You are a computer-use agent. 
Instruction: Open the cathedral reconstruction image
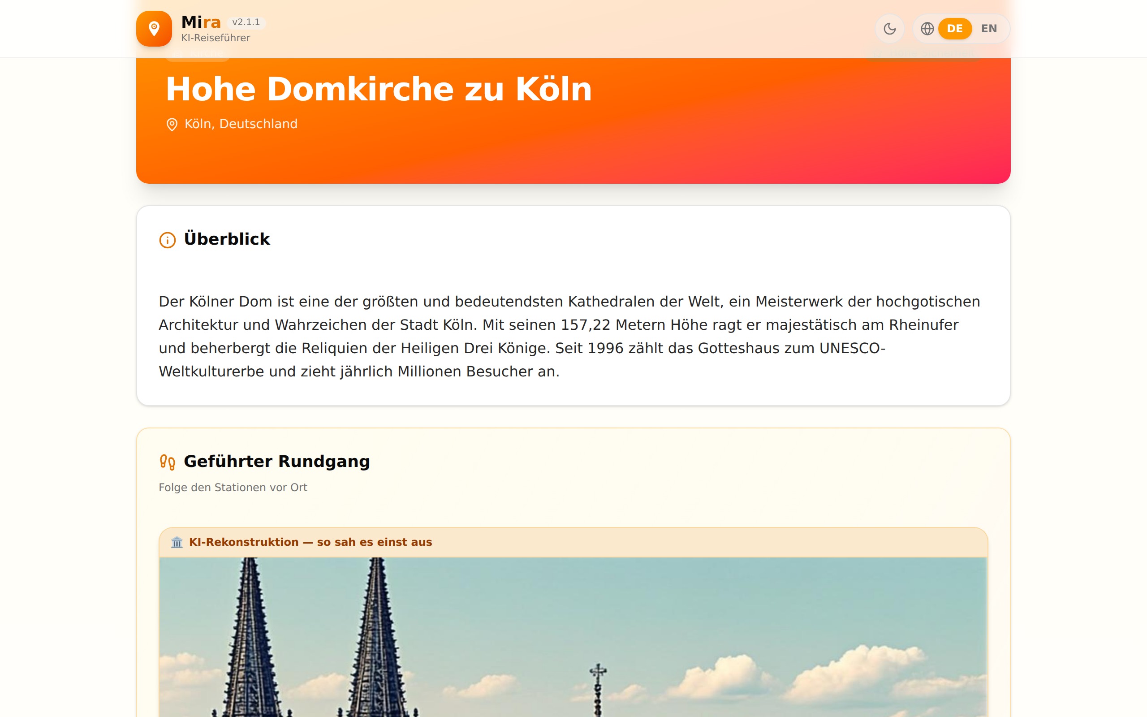pos(573,637)
